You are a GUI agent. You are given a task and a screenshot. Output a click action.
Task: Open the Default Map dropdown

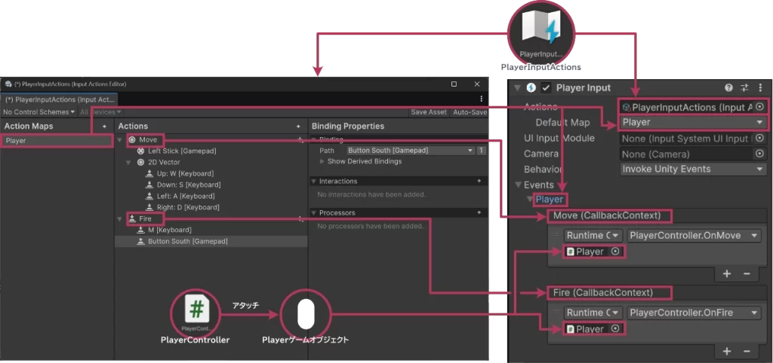point(692,122)
